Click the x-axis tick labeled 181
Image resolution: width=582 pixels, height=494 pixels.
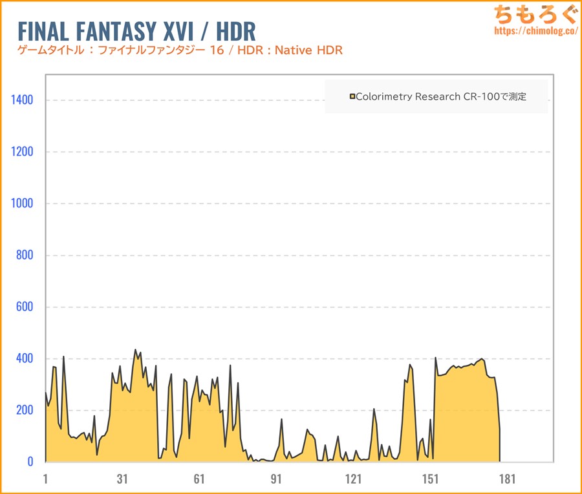tap(507, 479)
